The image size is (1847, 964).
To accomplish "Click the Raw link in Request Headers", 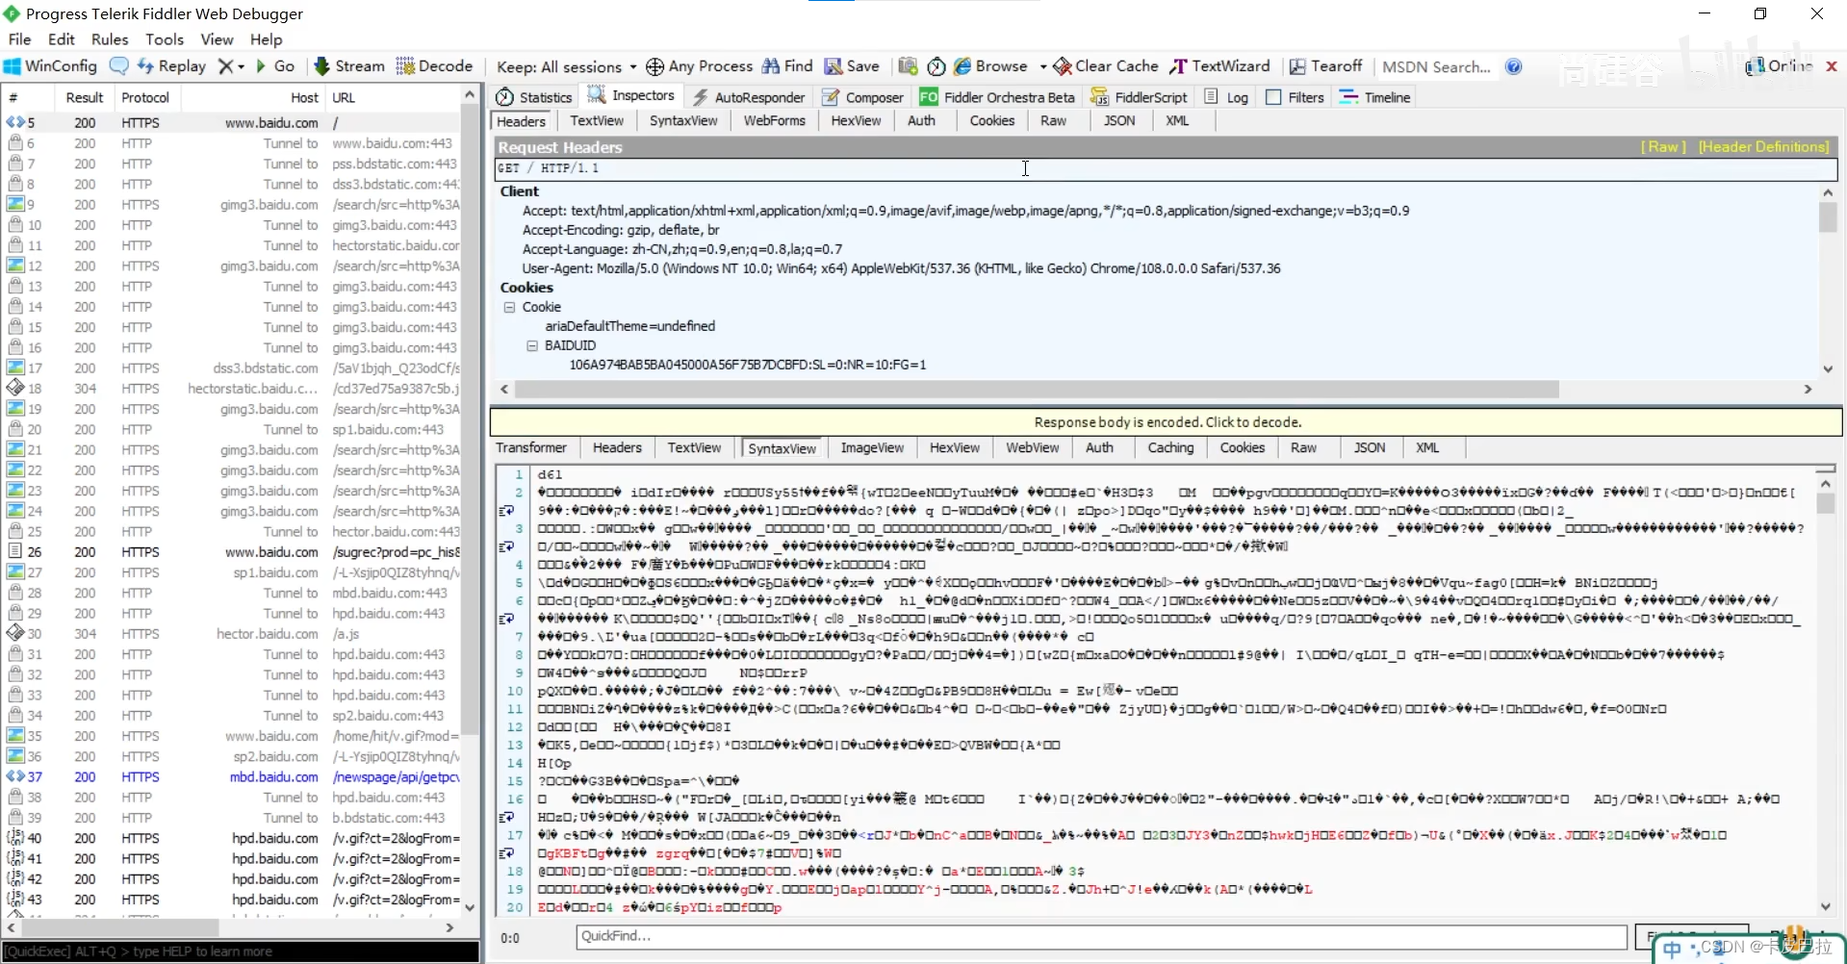I will pyautogui.click(x=1663, y=146).
